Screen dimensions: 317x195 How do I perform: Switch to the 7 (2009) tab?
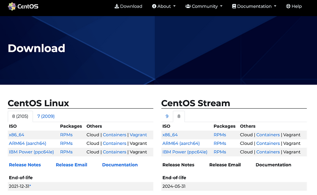click(46, 116)
